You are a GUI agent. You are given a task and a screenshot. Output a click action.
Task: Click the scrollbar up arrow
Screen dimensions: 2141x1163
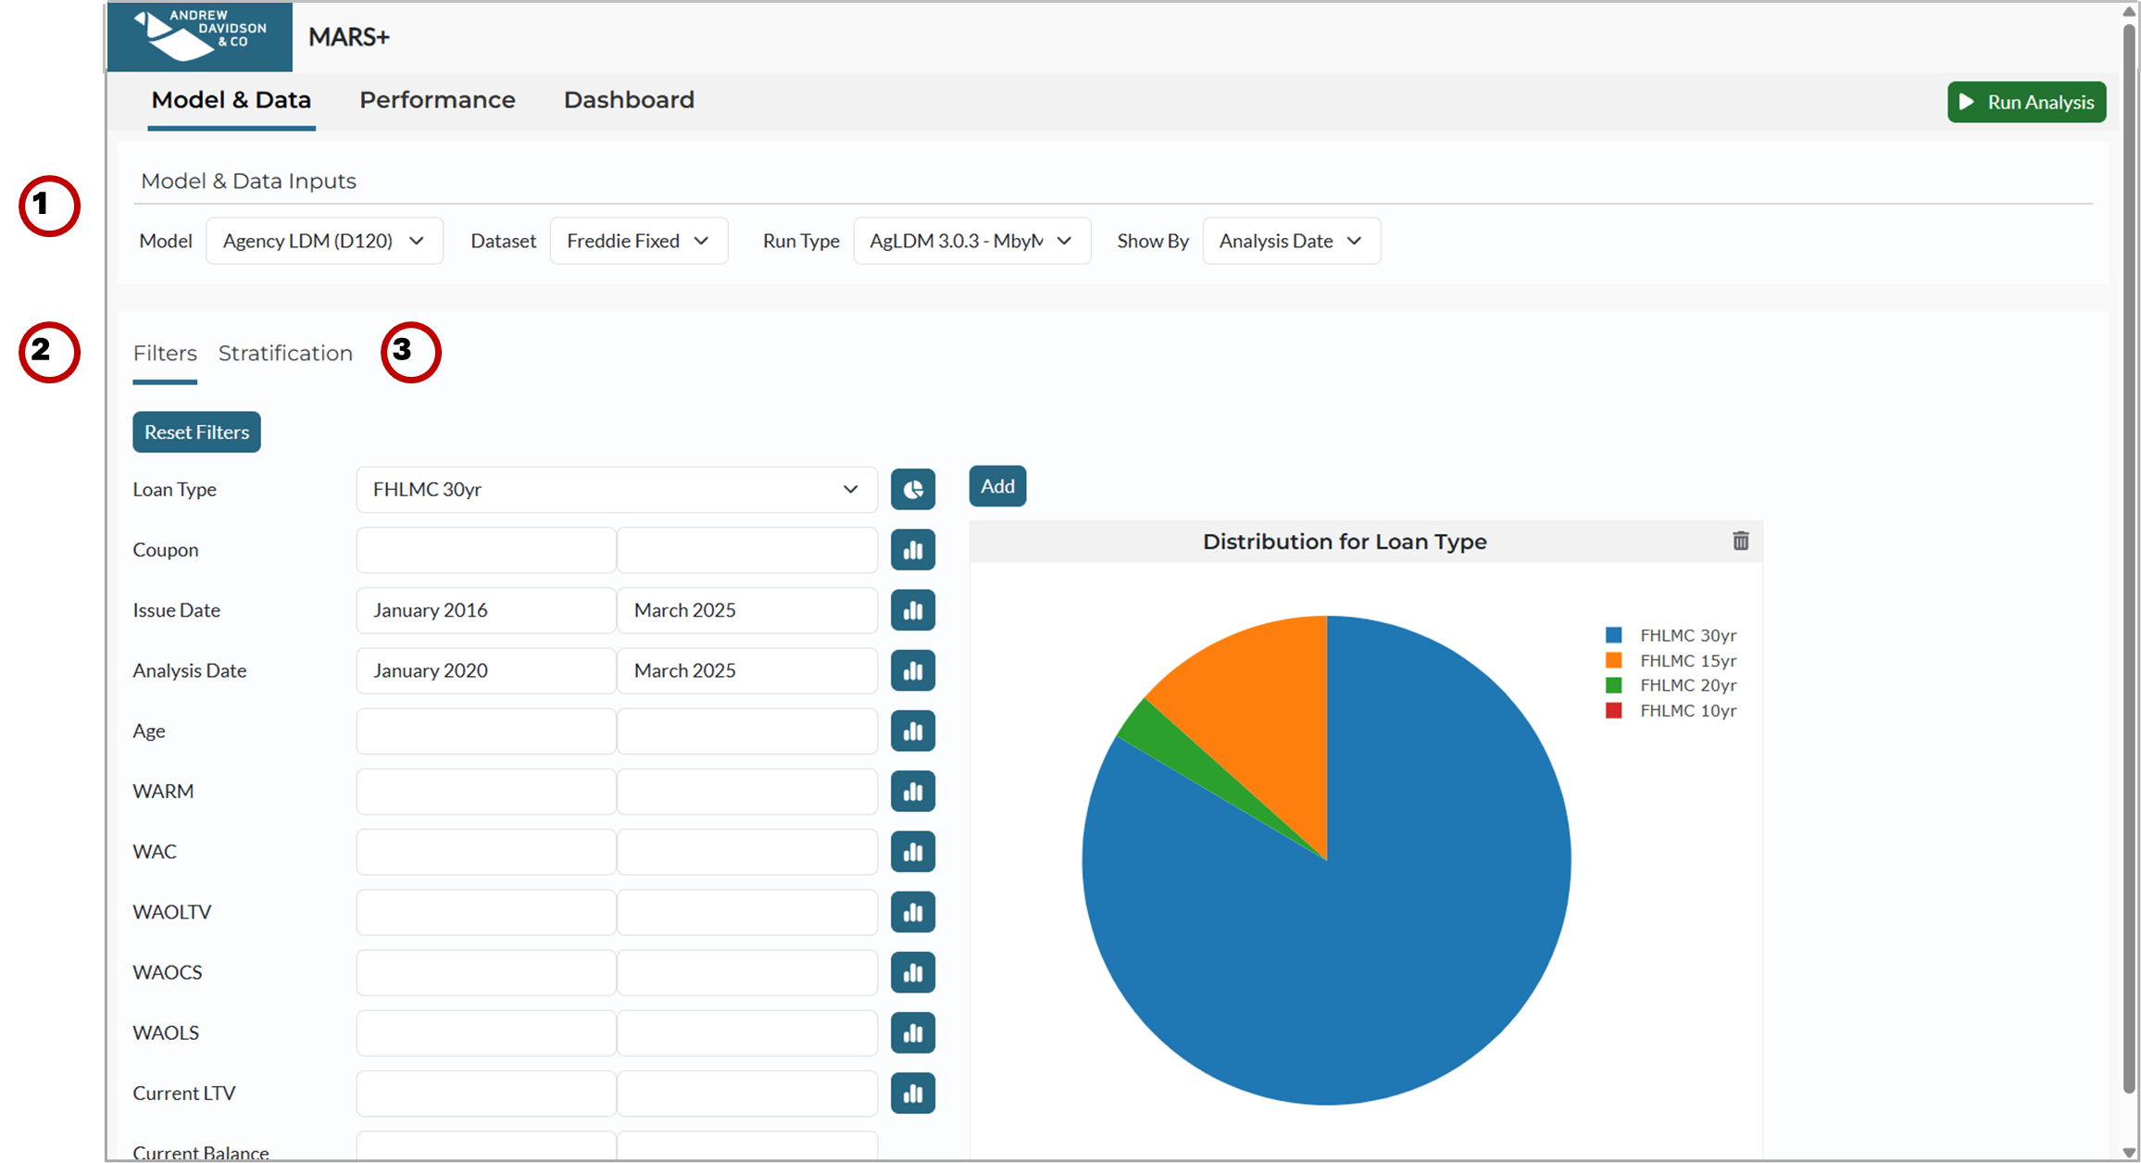pyautogui.click(x=2129, y=11)
